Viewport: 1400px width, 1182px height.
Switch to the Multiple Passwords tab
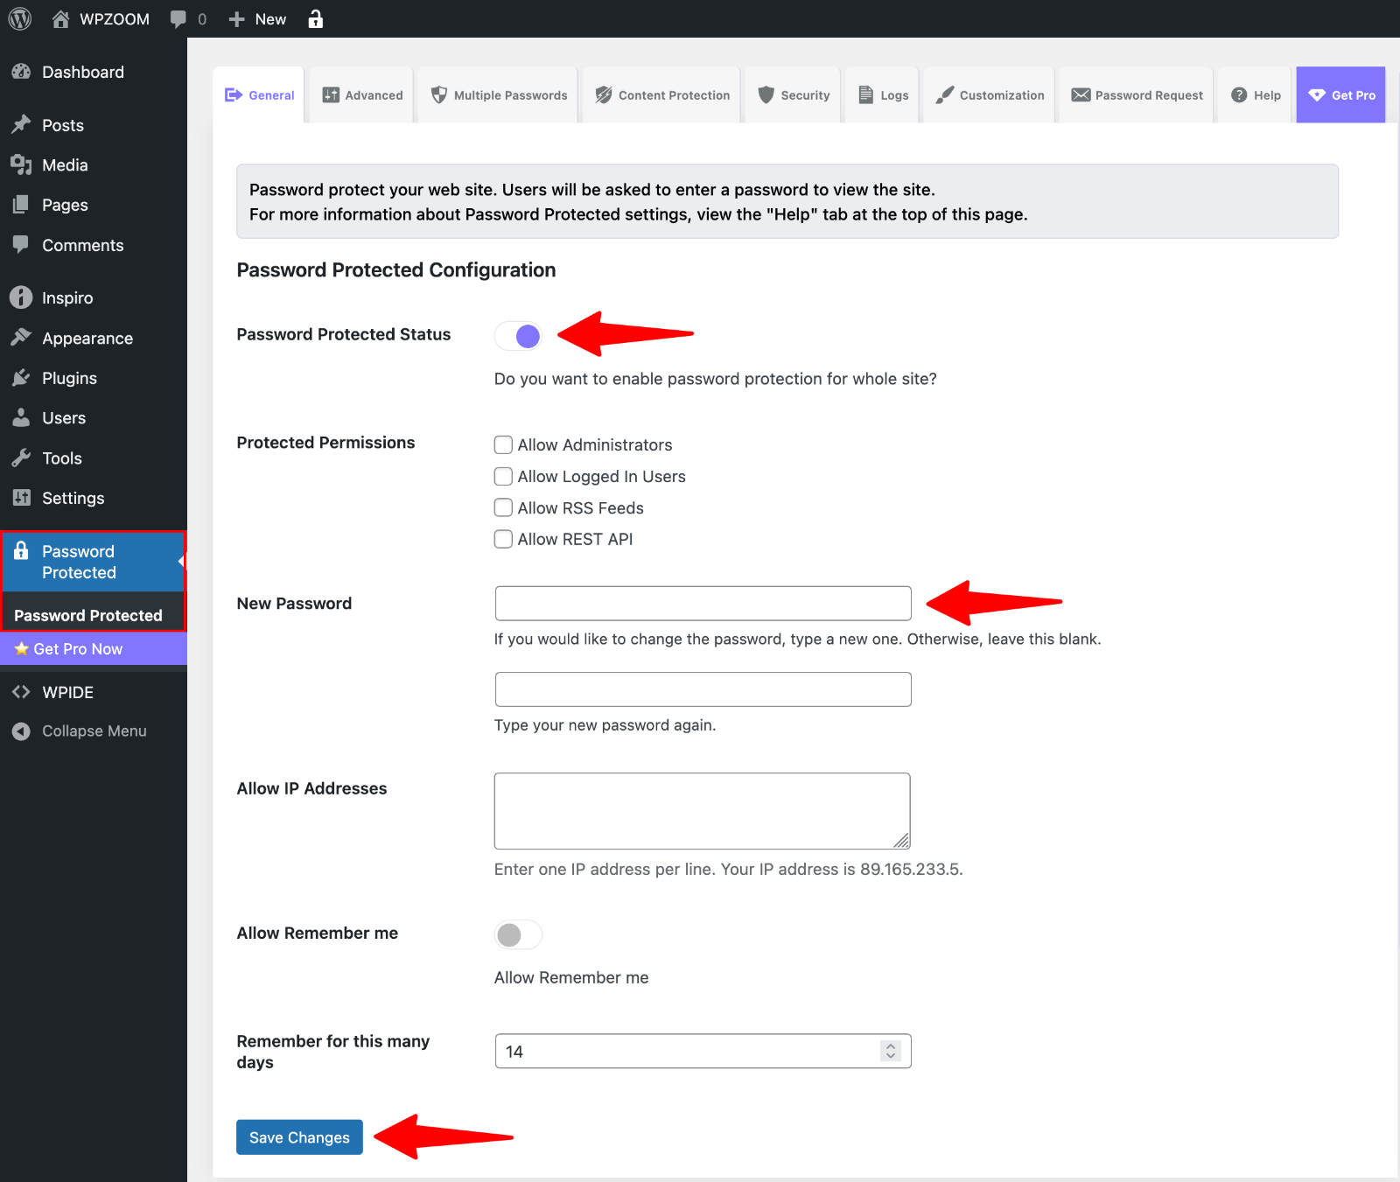(499, 95)
